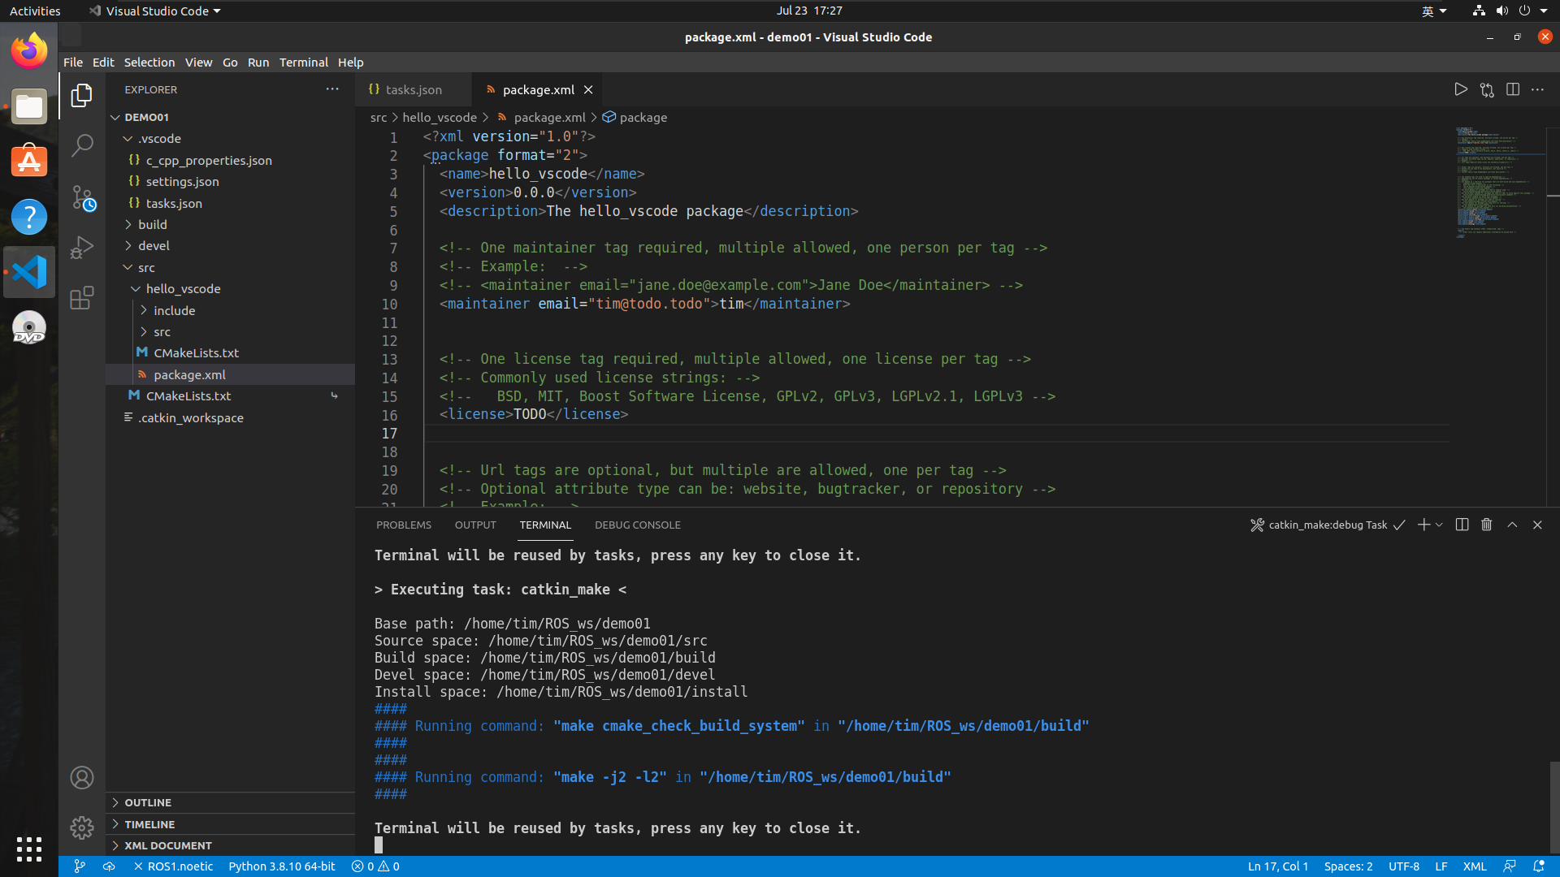Image resolution: width=1560 pixels, height=877 pixels.
Task: Open the Search view in activity bar
Action: tap(82, 146)
